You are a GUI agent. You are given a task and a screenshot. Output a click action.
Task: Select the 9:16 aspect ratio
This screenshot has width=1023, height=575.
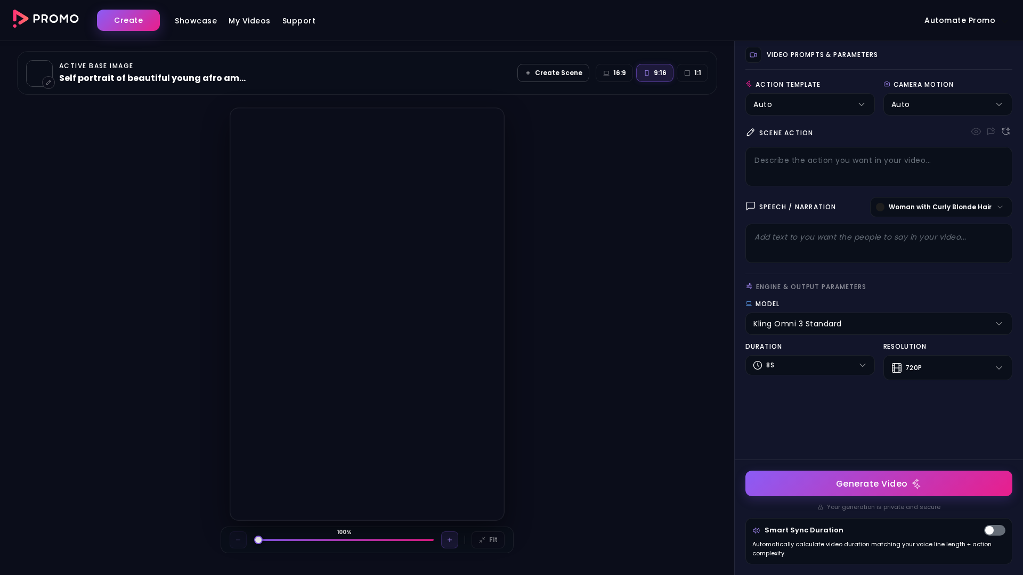(655, 73)
